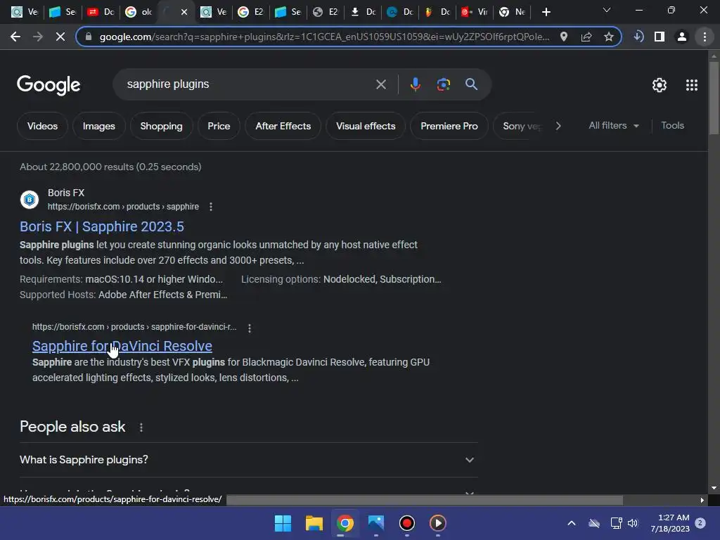Select the Price filter chip

pyautogui.click(x=219, y=126)
